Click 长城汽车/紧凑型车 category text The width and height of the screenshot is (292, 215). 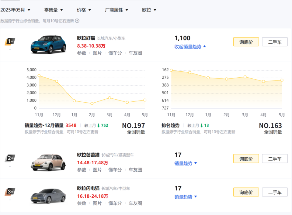[x=118, y=155]
